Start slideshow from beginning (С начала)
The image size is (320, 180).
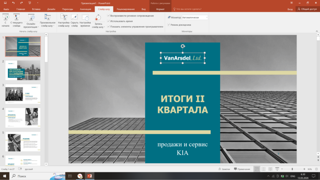pyautogui.click(x=5, y=20)
